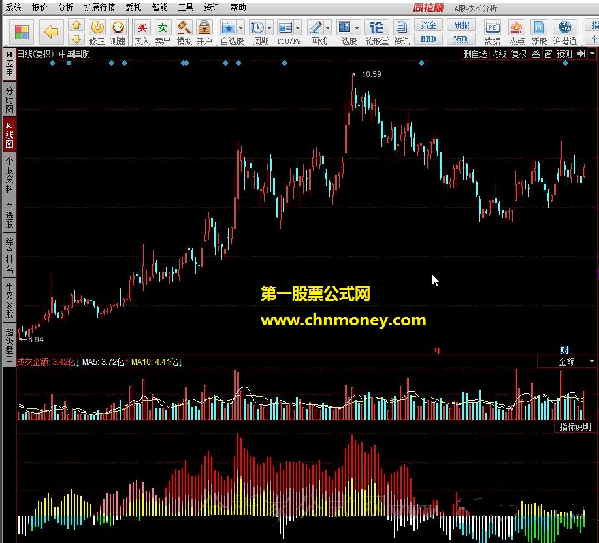Open the 资讯 news document icon
Image resolution: width=599 pixels, height=543 pixels.
point(401,28)
